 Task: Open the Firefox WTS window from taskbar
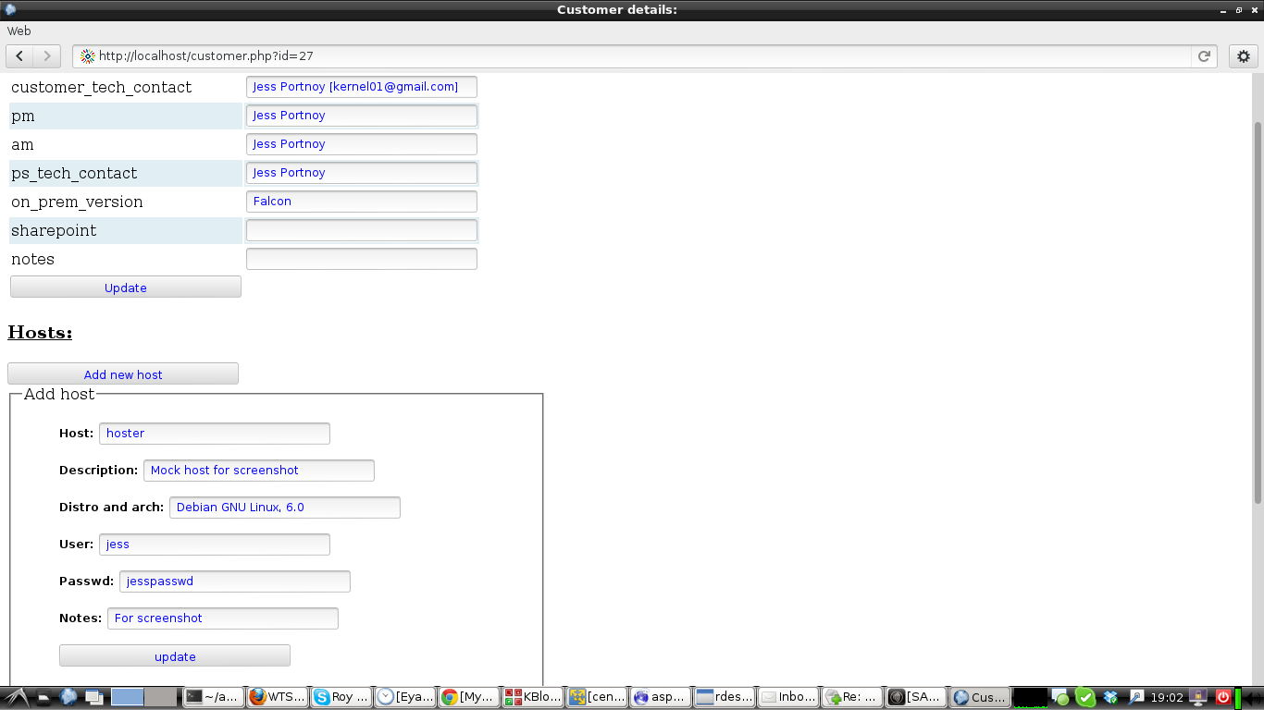point(276,696)
